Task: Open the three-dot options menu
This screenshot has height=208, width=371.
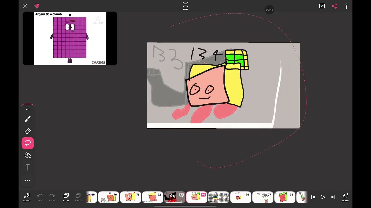Action: 346,6
